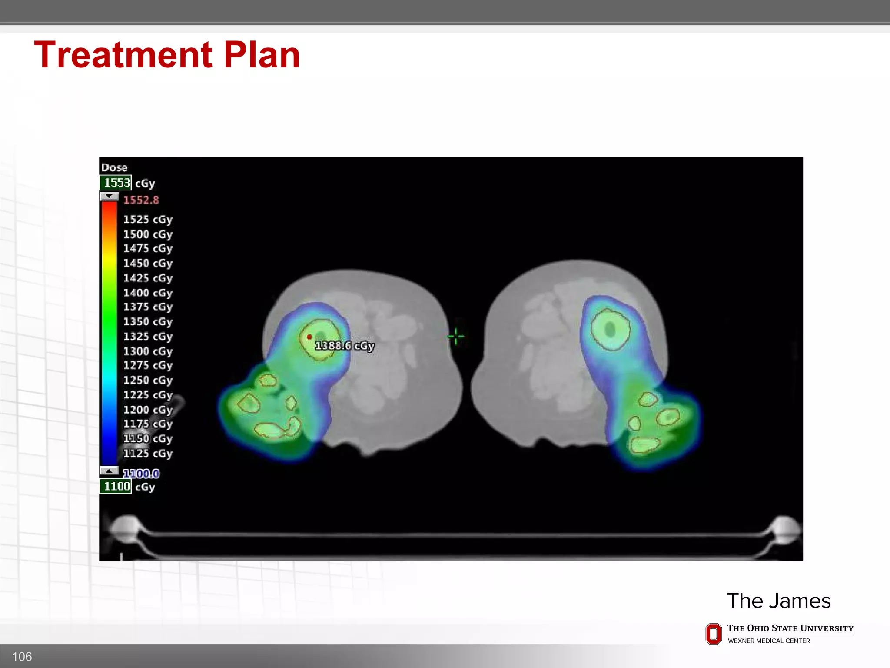Image resolution: width=890 pixels, height=668 pixels.
Task: Click the up arrow at bottom of dose color bar
Action: pos(109,471)
